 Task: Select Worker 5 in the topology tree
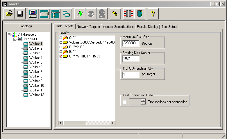[36, 62]
